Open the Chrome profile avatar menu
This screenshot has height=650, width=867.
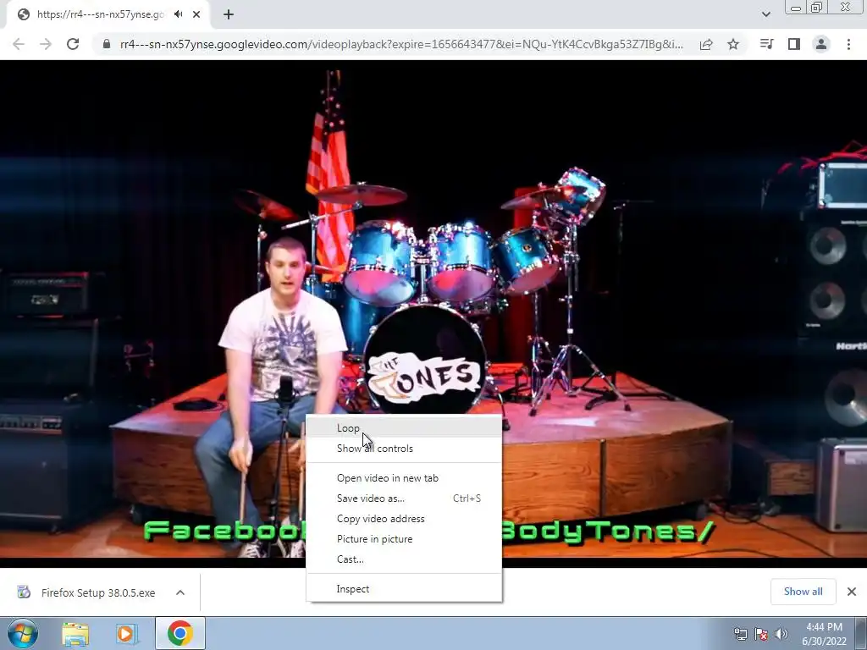821,44
